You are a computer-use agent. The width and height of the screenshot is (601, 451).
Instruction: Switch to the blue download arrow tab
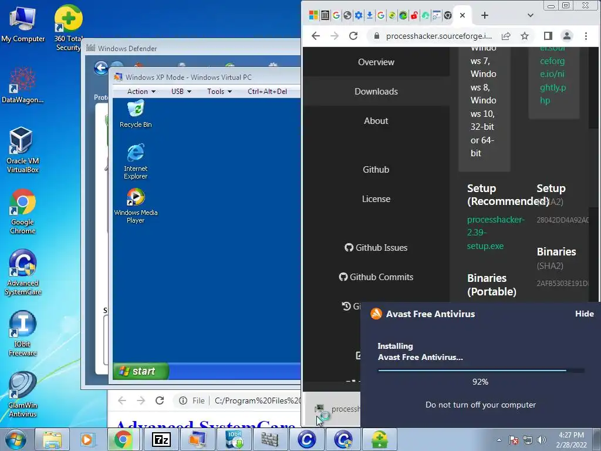369,15
